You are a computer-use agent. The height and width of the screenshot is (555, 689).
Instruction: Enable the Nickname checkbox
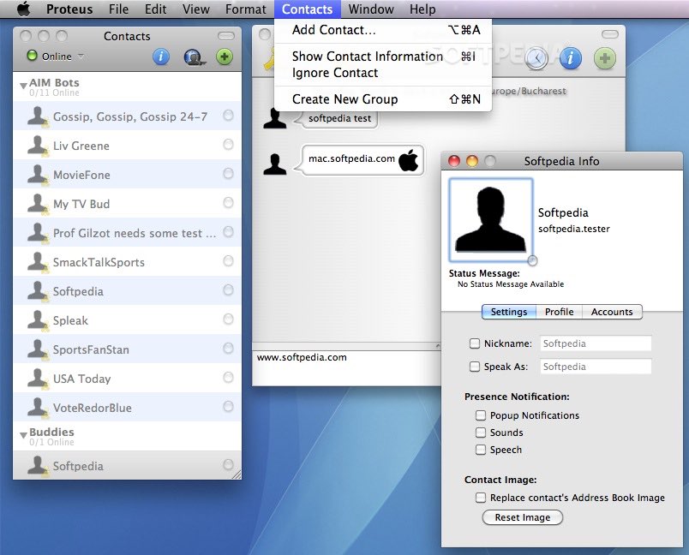(x=475, y=343)
